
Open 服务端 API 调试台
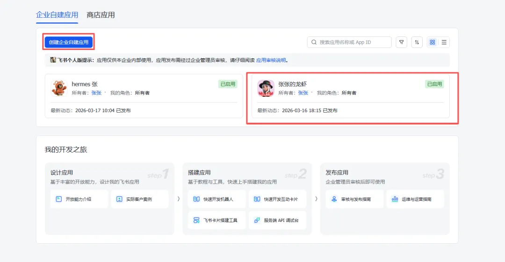[x=277, y=220]
